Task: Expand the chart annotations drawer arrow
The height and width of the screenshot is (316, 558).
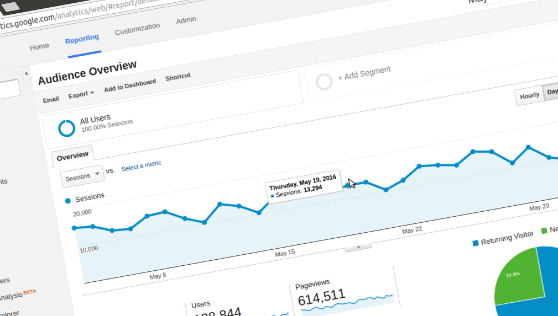Action: point(358,247)
